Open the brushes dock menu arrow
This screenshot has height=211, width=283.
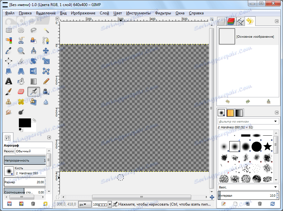(x=277, y=112)
